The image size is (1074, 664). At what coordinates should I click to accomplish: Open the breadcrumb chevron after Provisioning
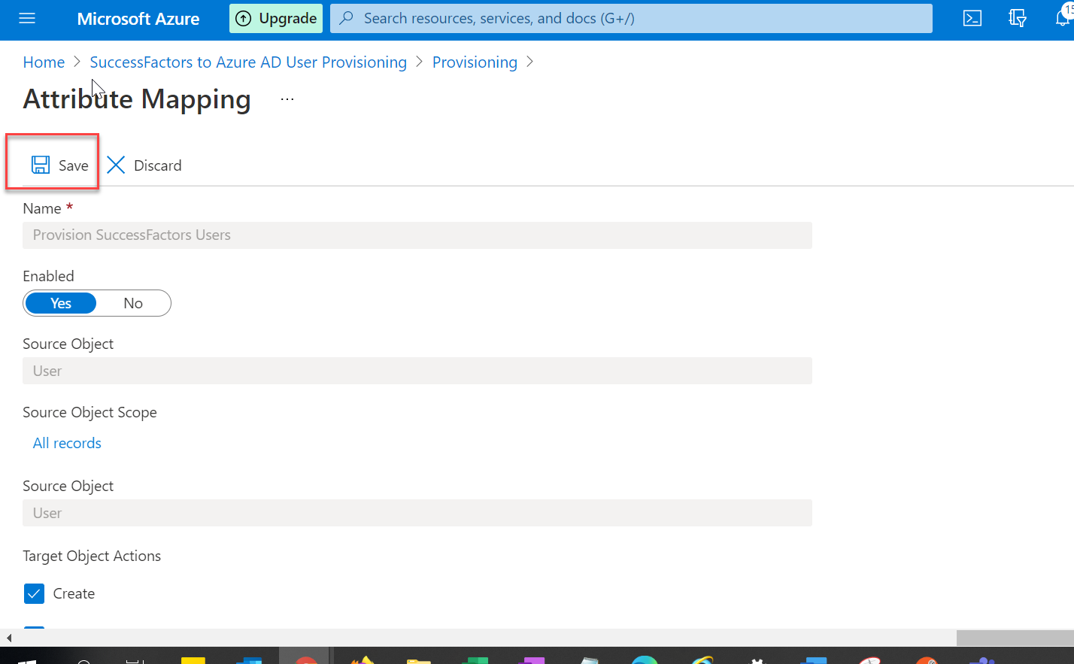click(x=530, y=62)
